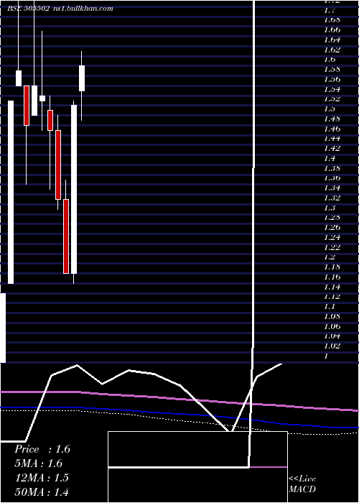Click the 1.12 price axis label
Screen dimensions: 359x503
pos(332,297)
